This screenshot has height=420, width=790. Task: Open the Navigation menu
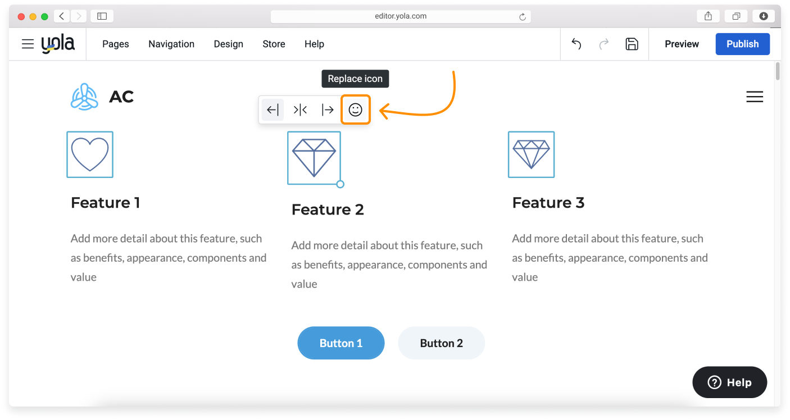coord(171,44)
